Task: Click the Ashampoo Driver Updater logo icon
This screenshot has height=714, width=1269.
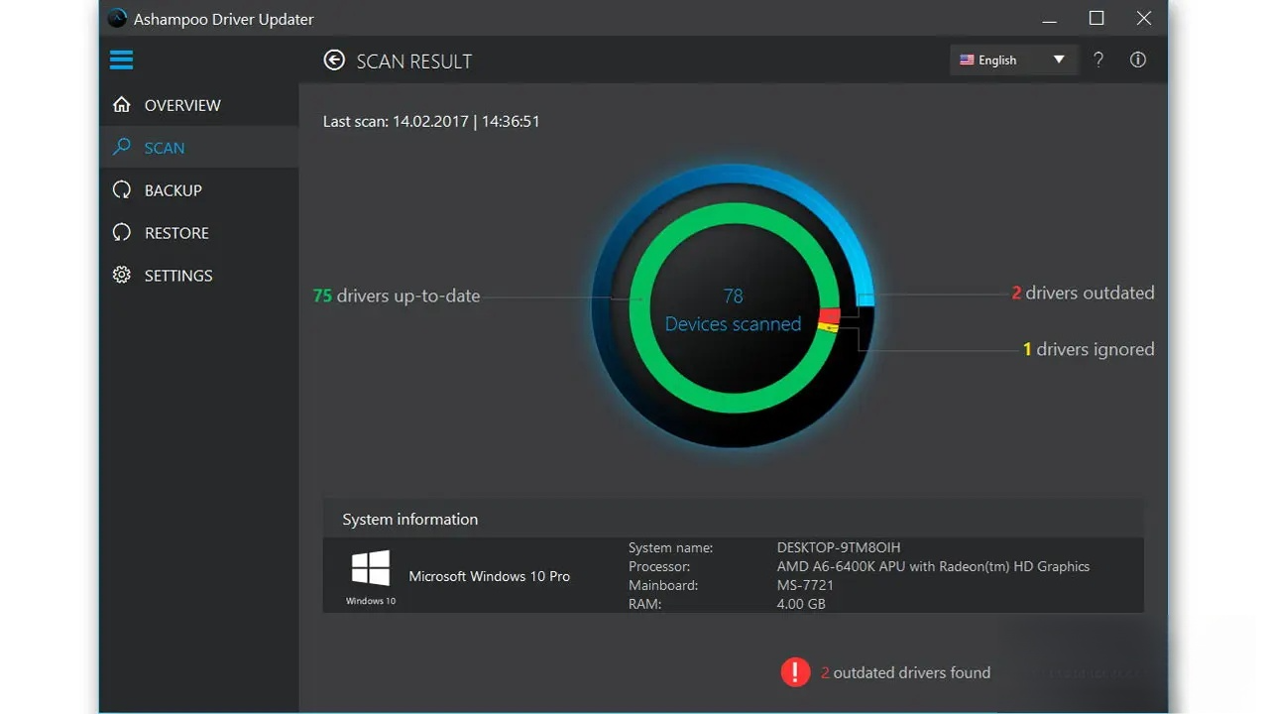Action: pos(118,18)
